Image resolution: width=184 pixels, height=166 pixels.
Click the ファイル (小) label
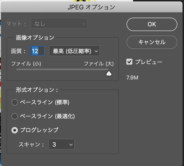[x=26, y=64]
